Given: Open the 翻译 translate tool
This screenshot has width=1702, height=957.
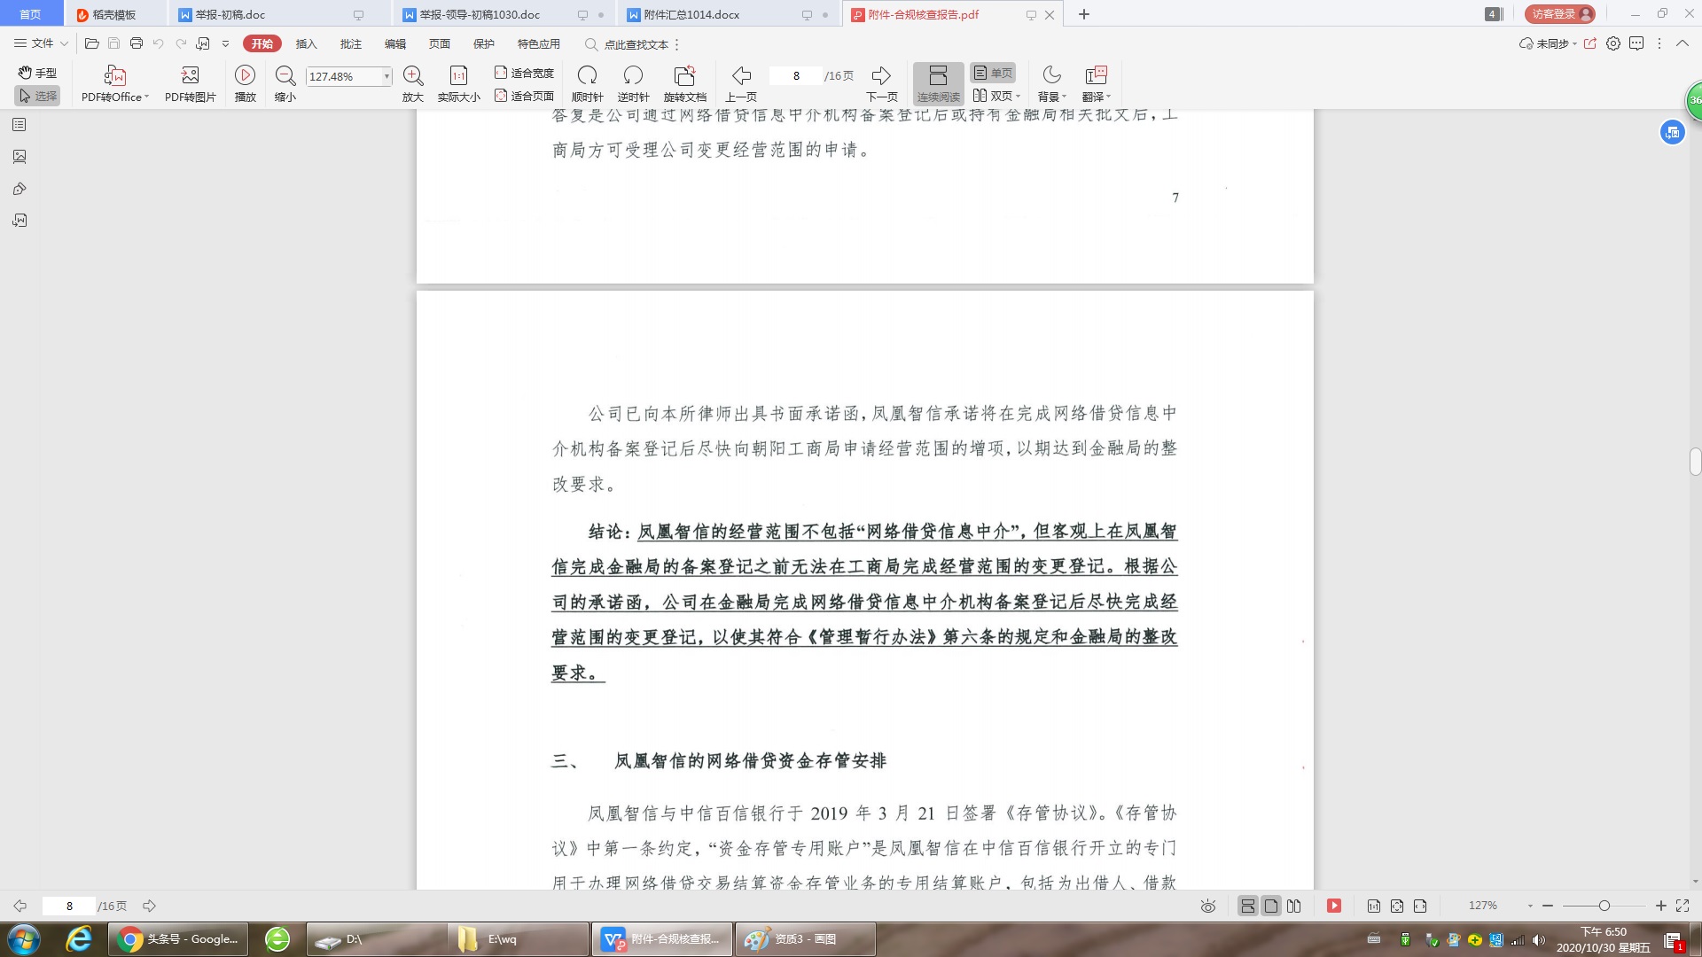Looking at the screenshot, I should coord(1096,84).
